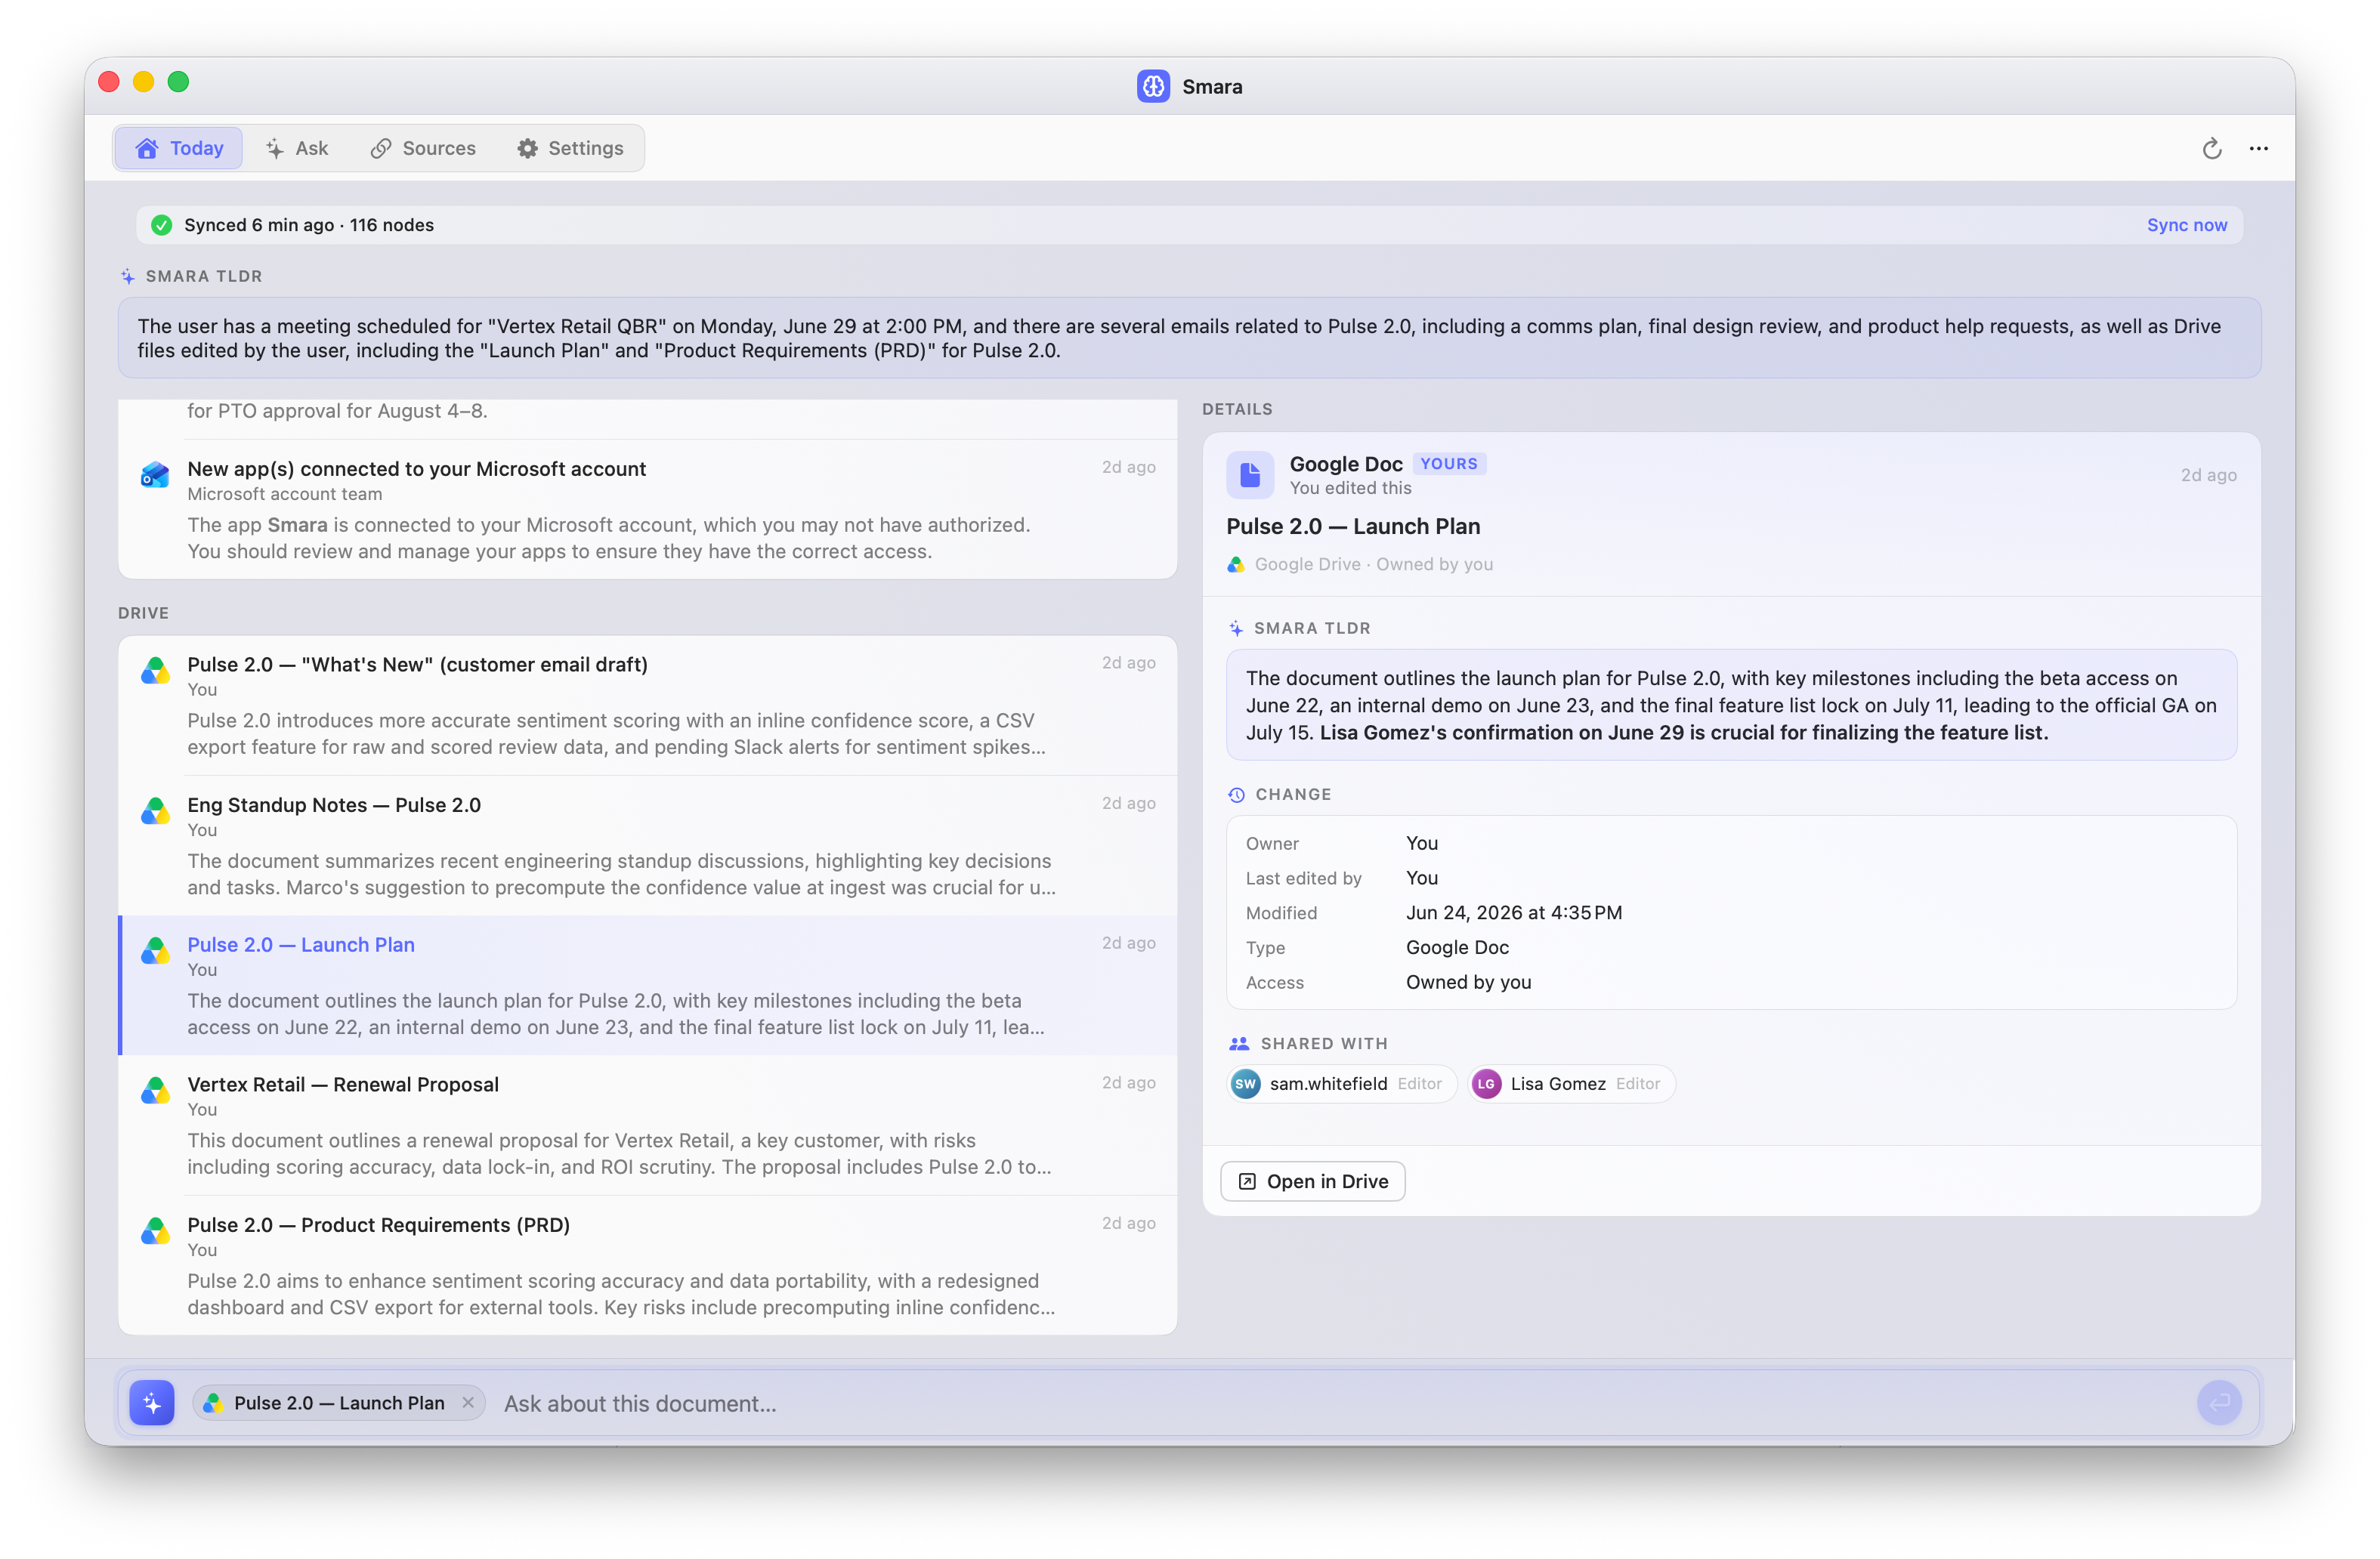The height and width of the screenshot is (1559, 2380).
Task: Click "2d ago" timestamp on Launch Plan row
Action: [1128, 943]
